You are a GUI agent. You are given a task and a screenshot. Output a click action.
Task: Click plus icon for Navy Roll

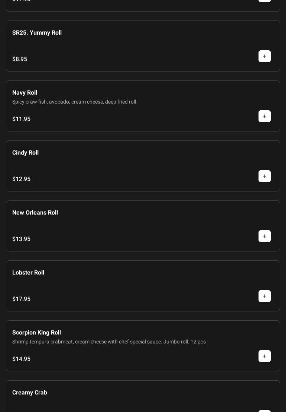[264, 116]
